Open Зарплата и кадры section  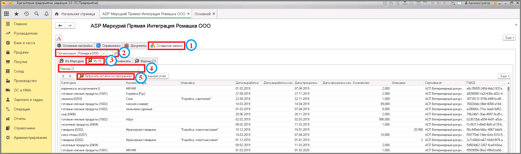click(x=29, y=100)
